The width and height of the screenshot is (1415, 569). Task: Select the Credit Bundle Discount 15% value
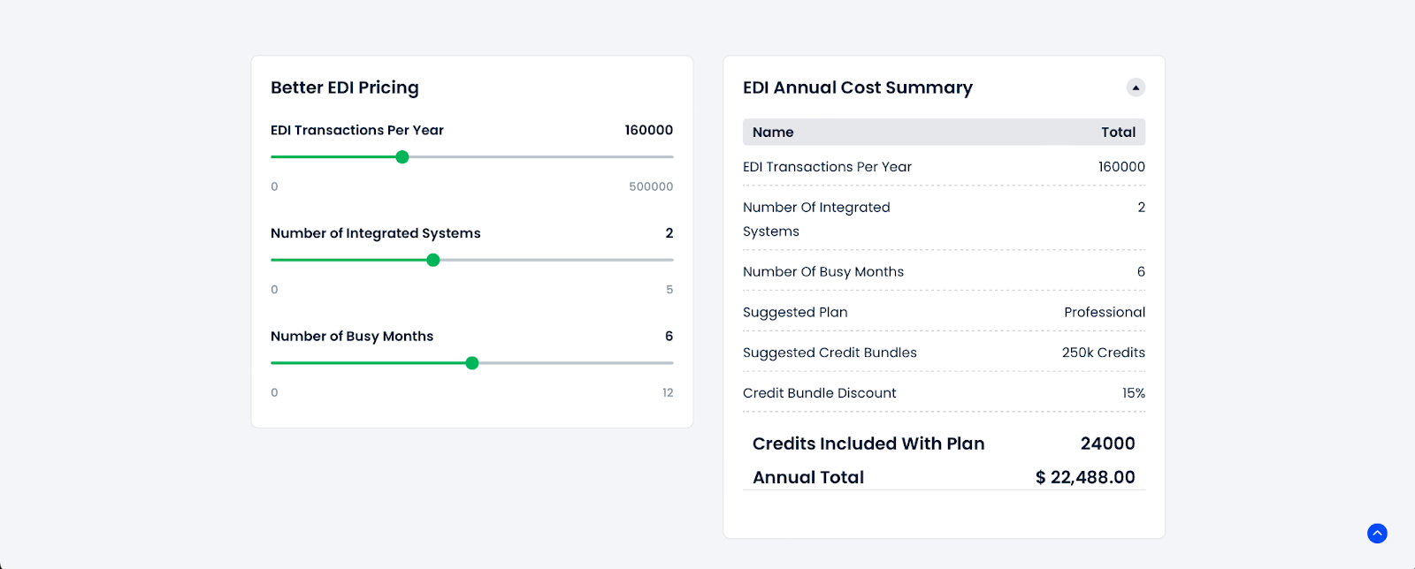tap(1136, 392)
